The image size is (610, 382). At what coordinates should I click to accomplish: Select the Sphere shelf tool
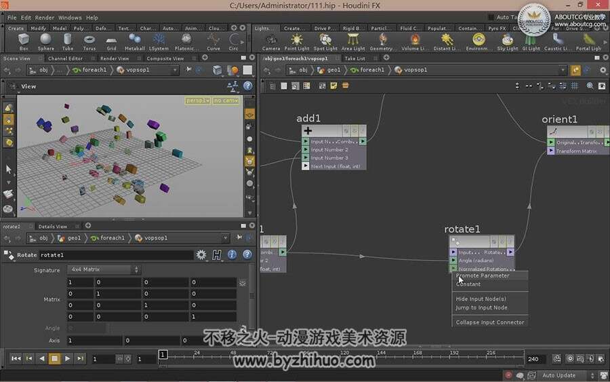click(46, 41)
